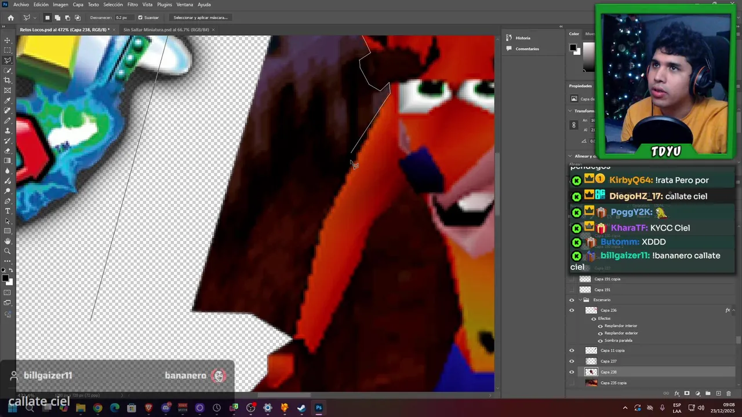Switch to Sin Saltar Miniatura.psd tab
Screen dimensions: 742x417
[166, 30]
